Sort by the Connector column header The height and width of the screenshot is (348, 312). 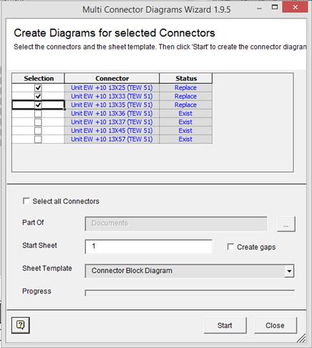tap(112, 78)
